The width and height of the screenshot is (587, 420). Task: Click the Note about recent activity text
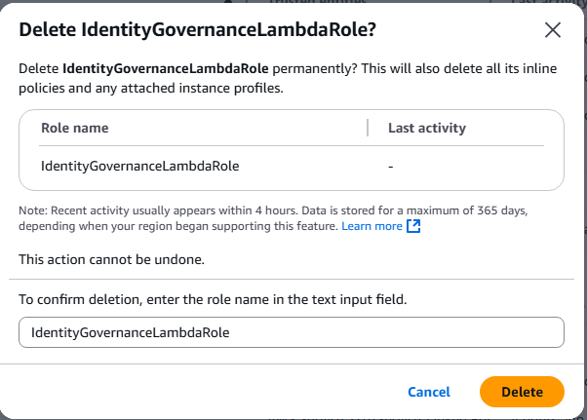(273, 218)
